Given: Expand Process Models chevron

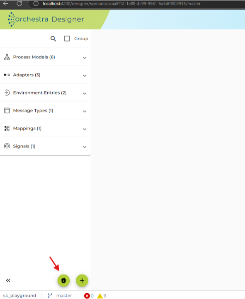Looking at the screenshot, I should click(85, 58).
